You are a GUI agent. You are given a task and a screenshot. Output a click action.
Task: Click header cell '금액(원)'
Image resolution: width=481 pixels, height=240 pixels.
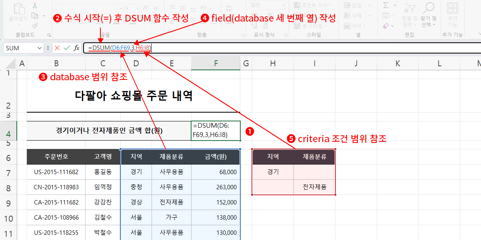tap(216, 157)
